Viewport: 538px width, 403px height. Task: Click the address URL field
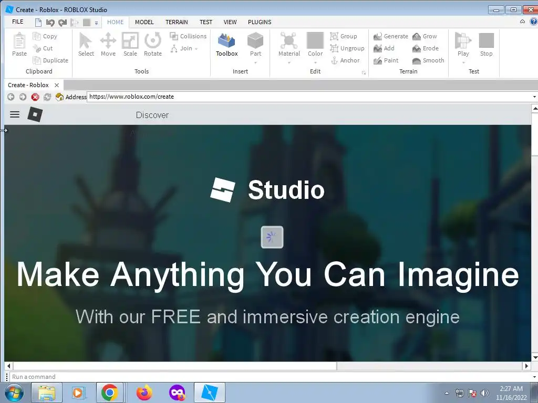point(309,97)
